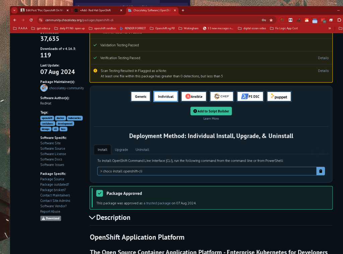The height and width of the screenshot is (254, 343).
Task: Open the digital ocean video bookmark folder
Action: pos(252,28)
